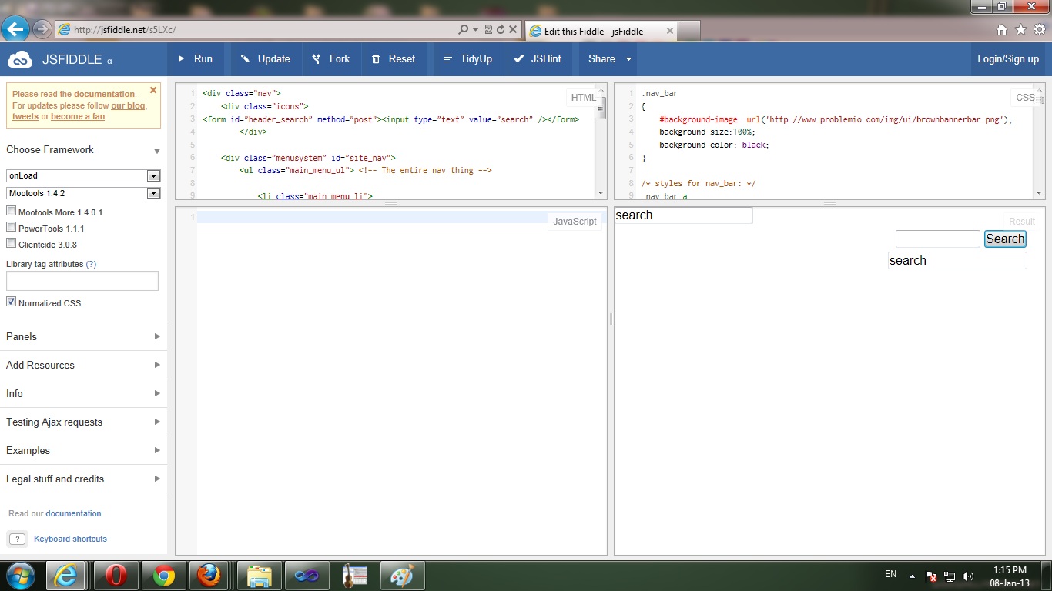Click the Library tag attributes input field
Screen dimensions: 1052x591
coord(82,280)
